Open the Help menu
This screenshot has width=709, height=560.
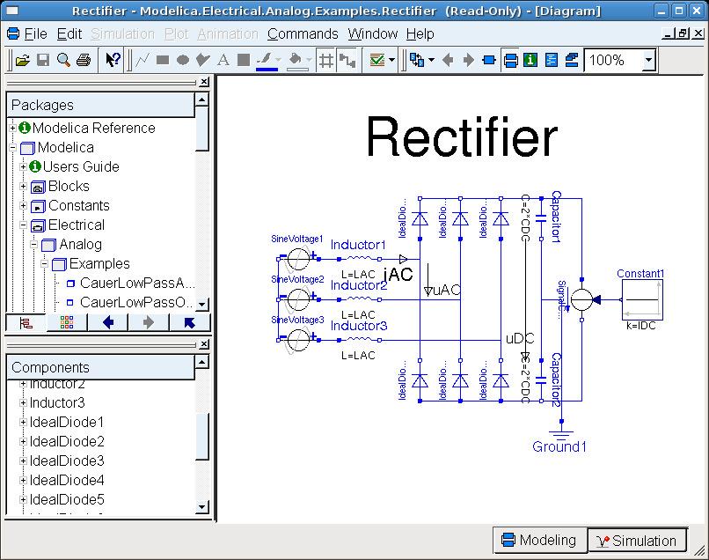[x=420, y=34]
